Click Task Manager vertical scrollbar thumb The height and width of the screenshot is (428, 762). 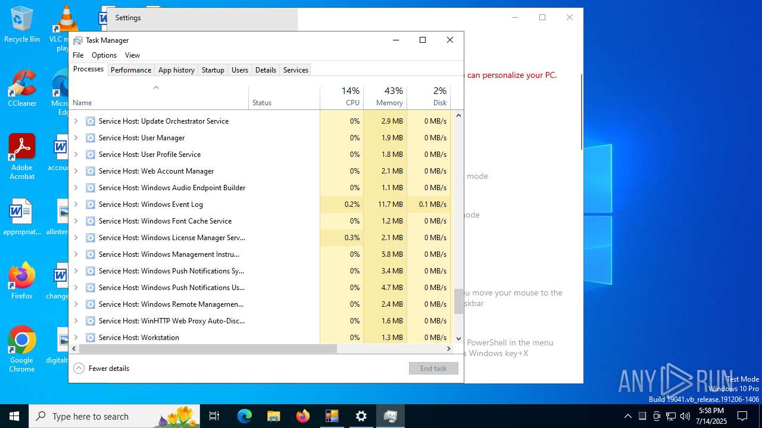458,301
